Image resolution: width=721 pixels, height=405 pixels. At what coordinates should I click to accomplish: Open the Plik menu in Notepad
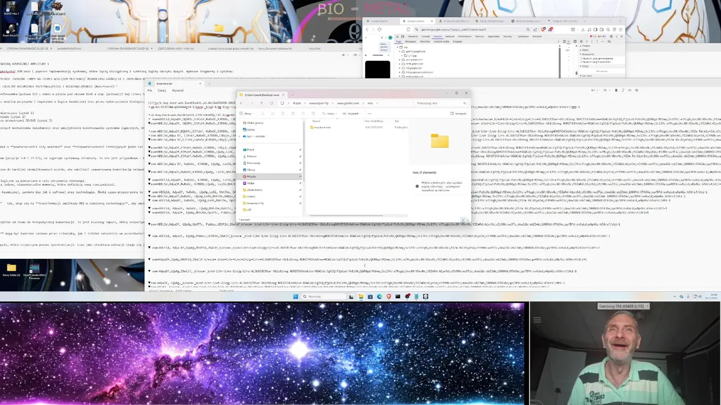click(150, 90)
